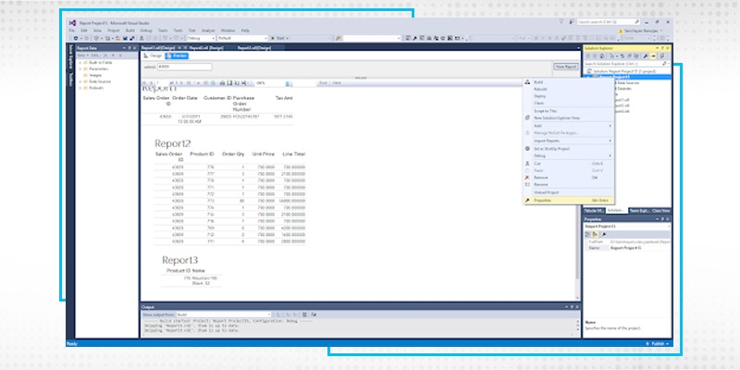Expand the Parameters folder in Report Data
Image resolution: width=740 pixels, height=370 pixels.
tap(81, 68)
